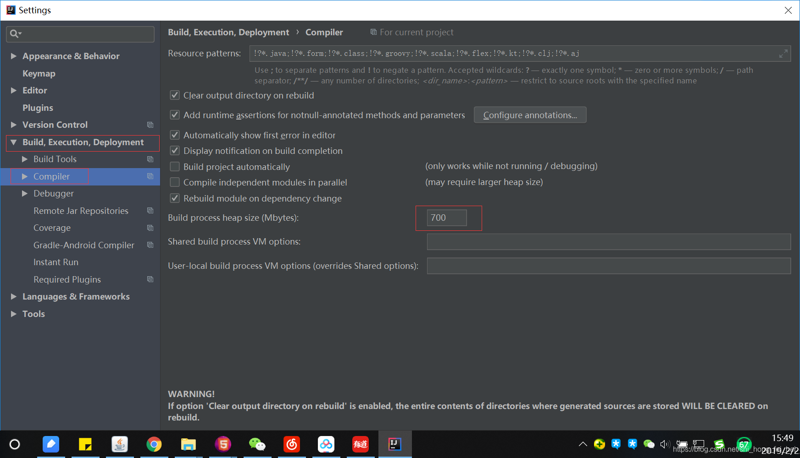The height and width of the screenshot is (458, 800).
Task: Enable 'Compile independent modules in parallel'
Action: [x=175, y=182]
